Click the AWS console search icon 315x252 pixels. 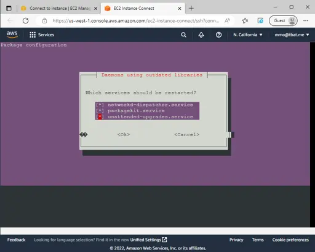184,35
